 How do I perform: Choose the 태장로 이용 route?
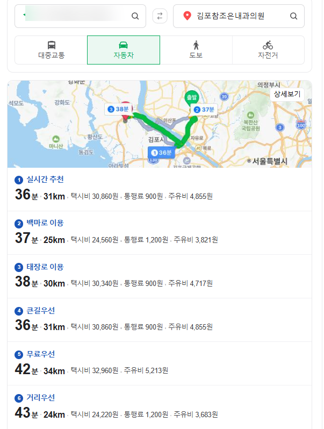click(160, 276)
